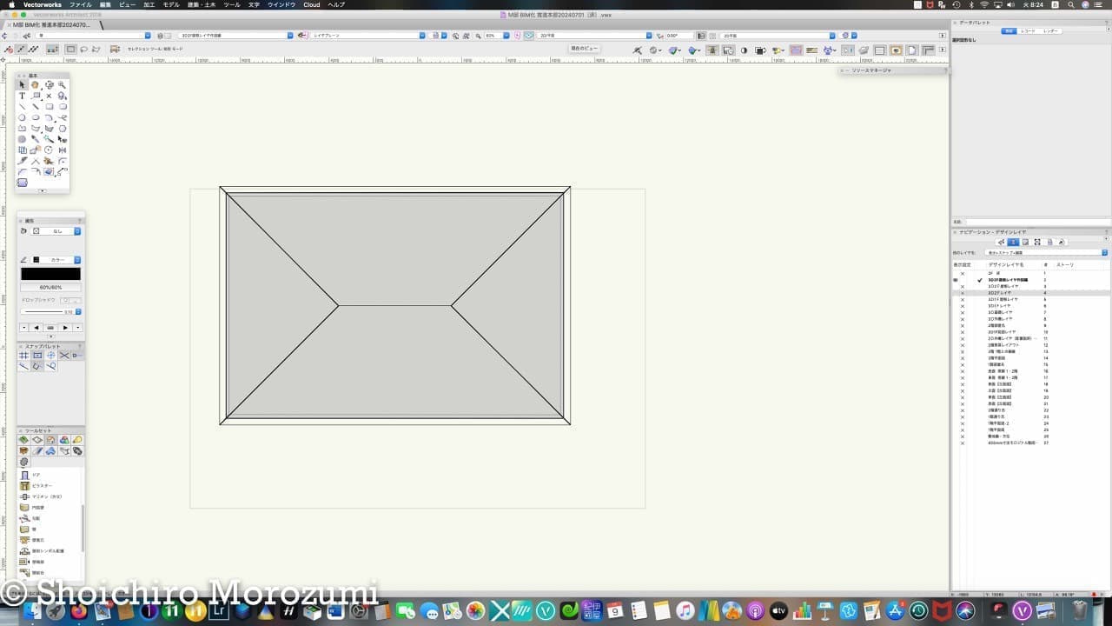Image resolution: width=1112 pixels, height=626 pixels.
Task: Click the 60%/60% opacity button
Action: click(x=50, y=287)
